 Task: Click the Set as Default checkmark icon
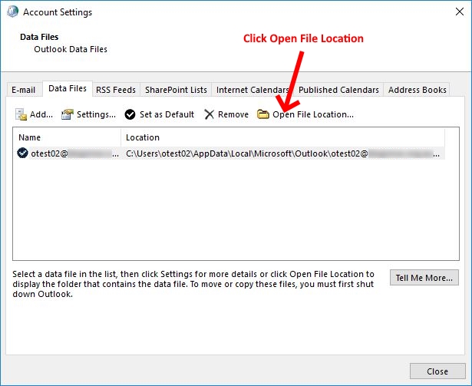pos(130,114)
